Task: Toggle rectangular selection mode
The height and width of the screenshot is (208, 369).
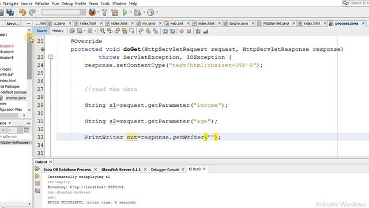Action: [131, 31]
